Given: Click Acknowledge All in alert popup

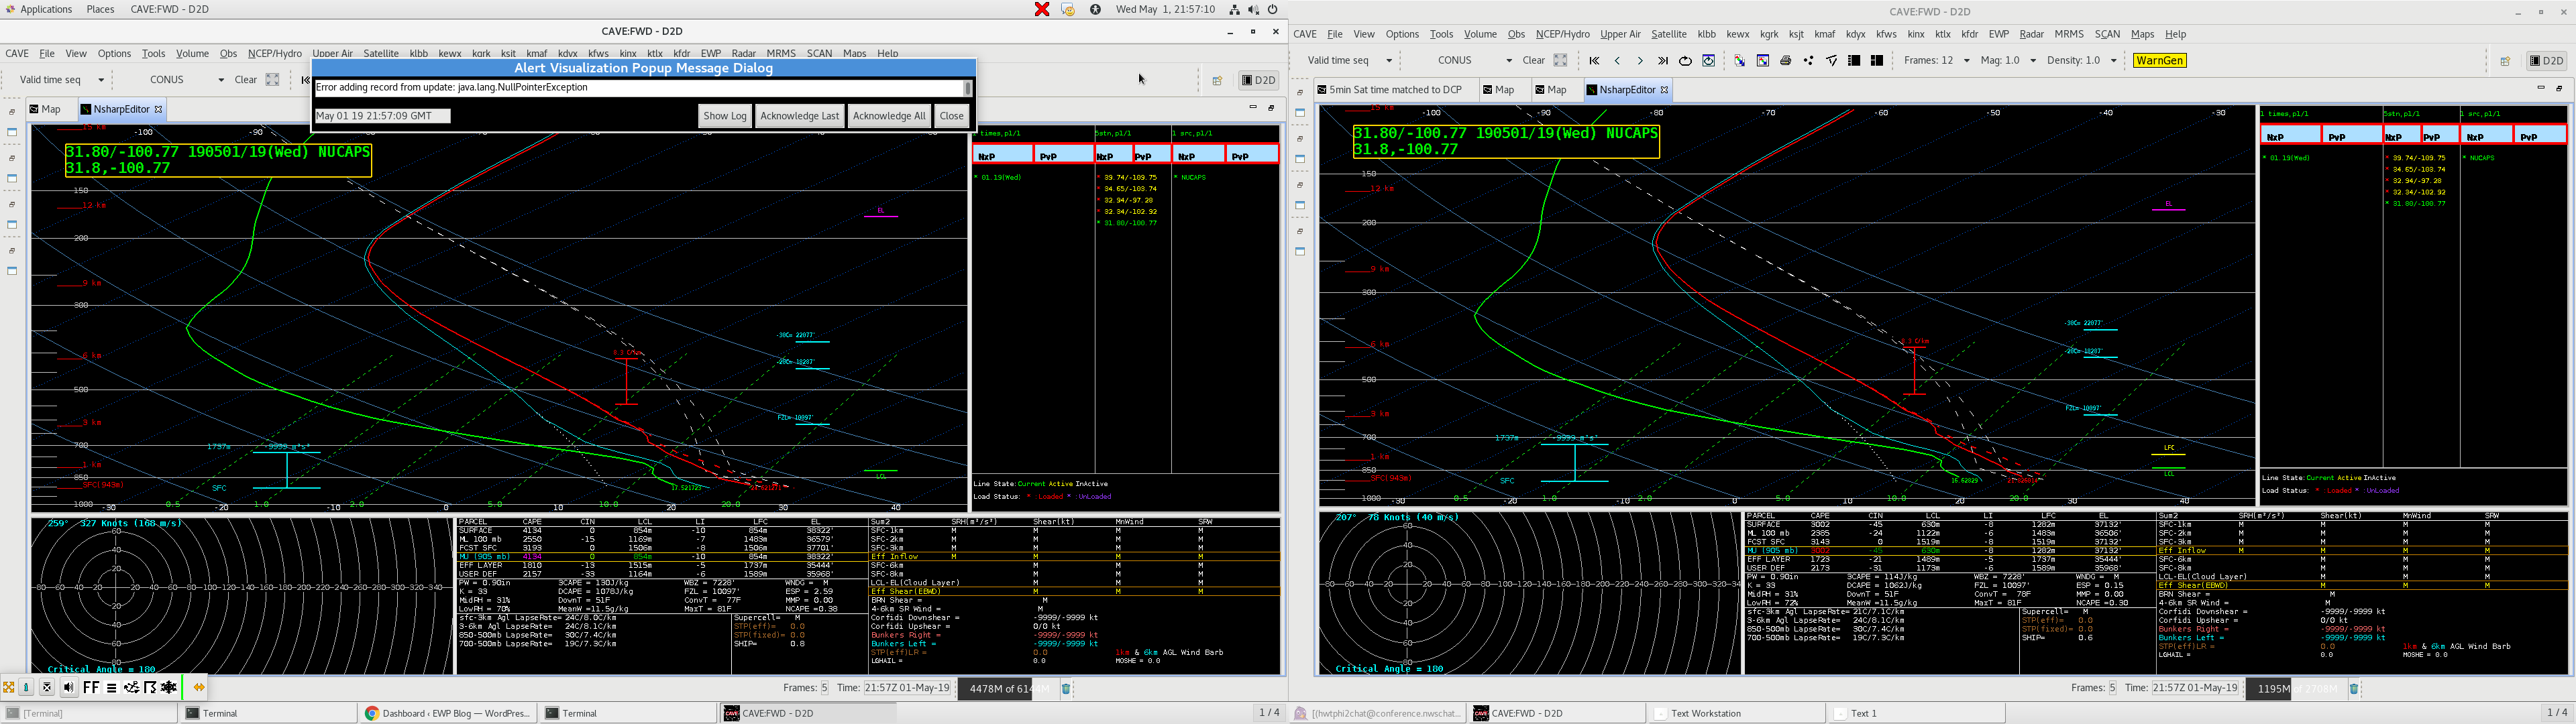Looking at the screenshot, I should point(888,116).
